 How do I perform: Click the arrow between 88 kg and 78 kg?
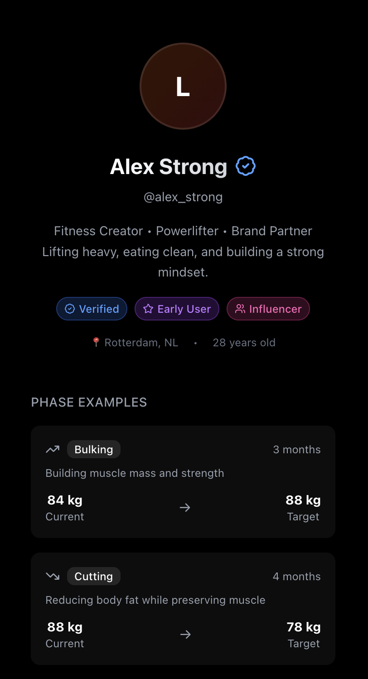click(x=185, y=634)
